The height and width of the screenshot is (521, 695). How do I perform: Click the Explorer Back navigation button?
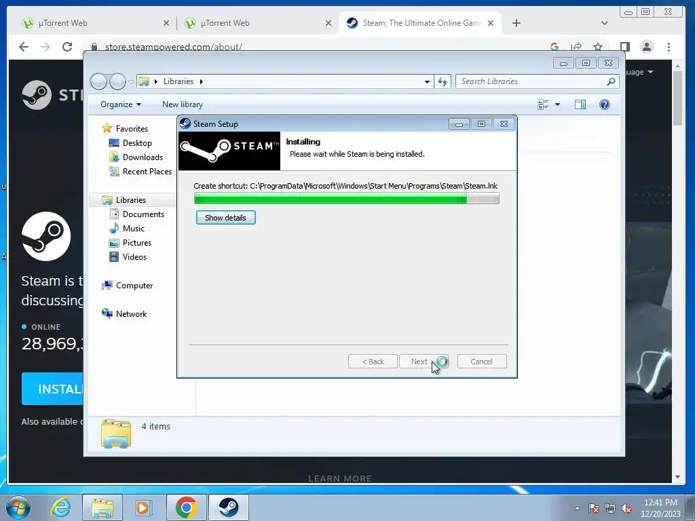[x=98, y=81]
